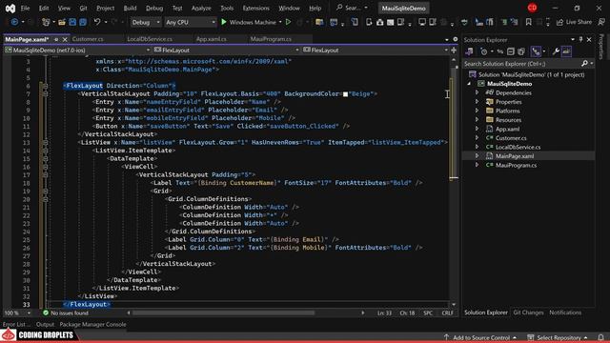The image size is (610, 343).
Task: Open Properties wrench icon in Solution Explorer
Action: click(556, 51)
